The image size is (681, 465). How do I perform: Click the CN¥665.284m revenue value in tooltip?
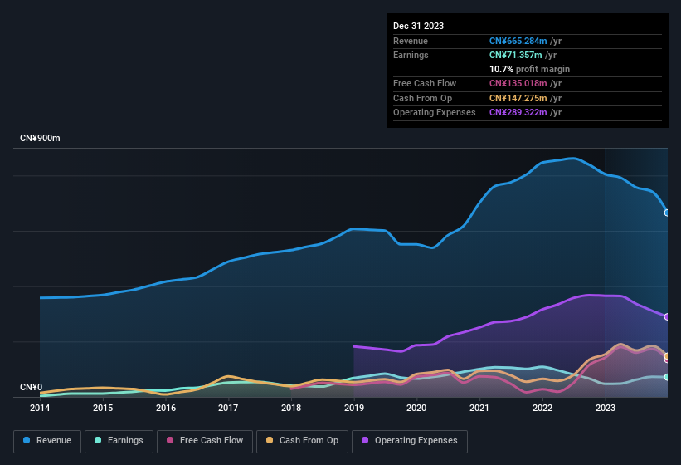pos(518,41)
